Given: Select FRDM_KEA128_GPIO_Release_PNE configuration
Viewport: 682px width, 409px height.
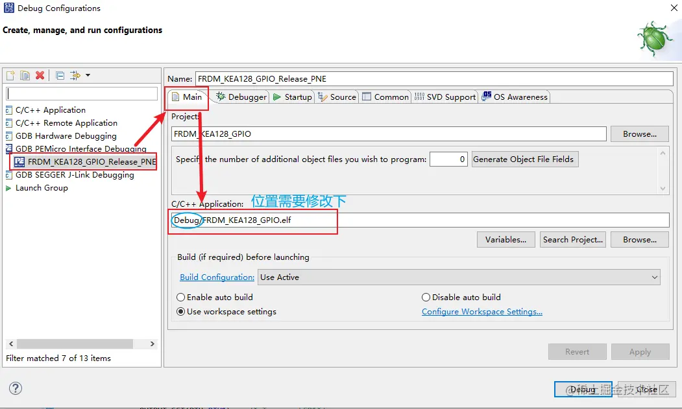Looking at the screenshot, I should (91, 161).
